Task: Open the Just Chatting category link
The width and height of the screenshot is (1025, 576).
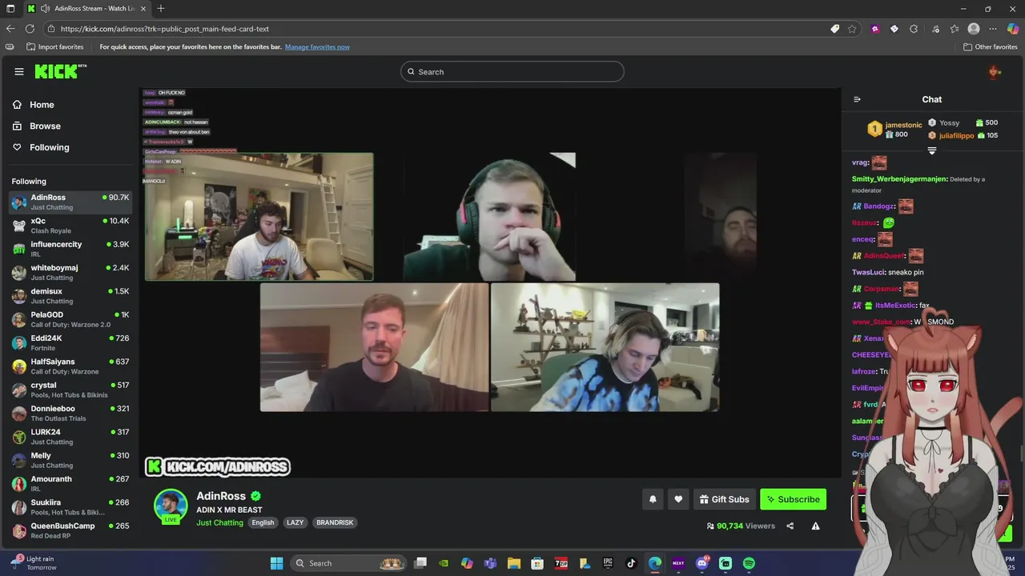Action: pos(219,522)
